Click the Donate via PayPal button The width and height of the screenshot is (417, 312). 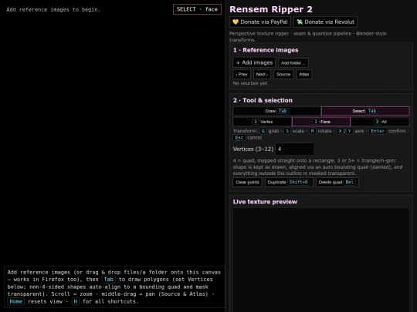click(x=259, y=22)
